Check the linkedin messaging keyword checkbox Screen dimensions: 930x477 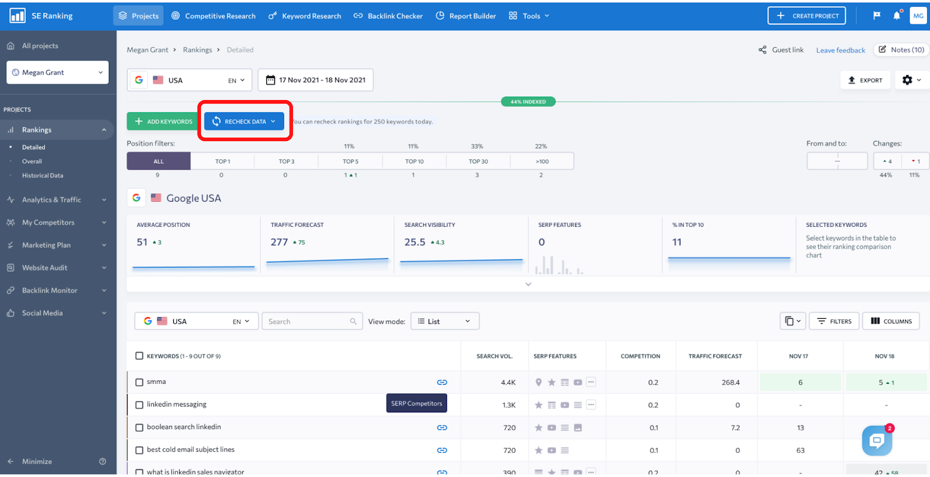click(x=139, y=405)
